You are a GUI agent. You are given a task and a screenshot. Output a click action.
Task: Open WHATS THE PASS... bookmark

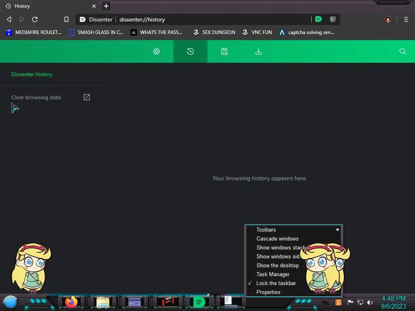pos(157,32)
